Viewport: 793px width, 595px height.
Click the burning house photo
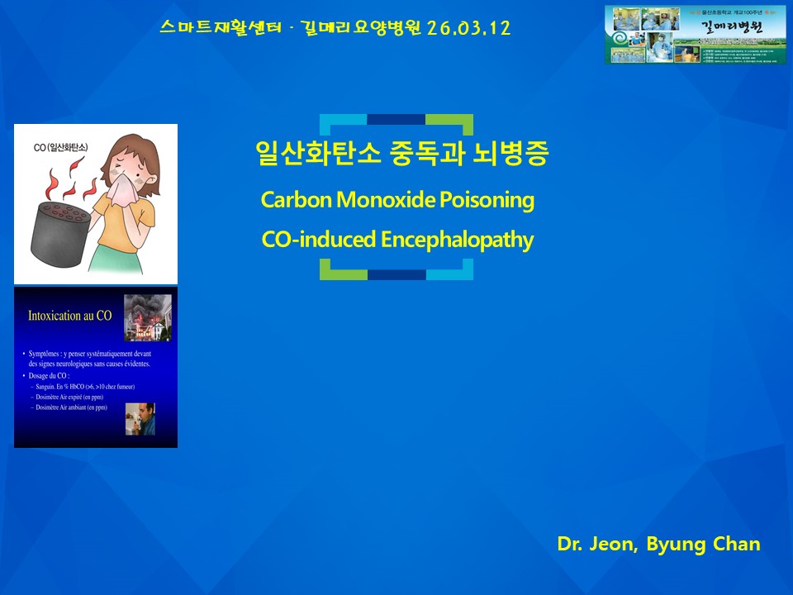click(148, 317)
